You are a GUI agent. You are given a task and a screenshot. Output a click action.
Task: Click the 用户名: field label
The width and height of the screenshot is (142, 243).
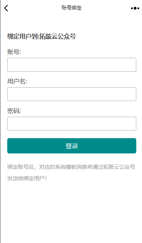(17, 81)
